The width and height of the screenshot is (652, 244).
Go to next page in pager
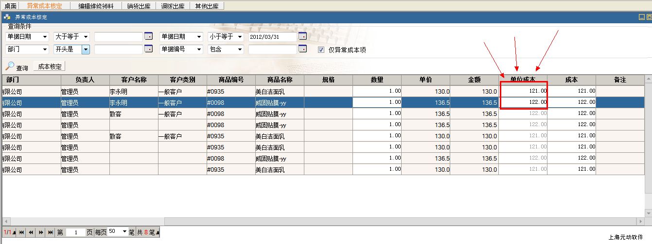coord(41,232)
